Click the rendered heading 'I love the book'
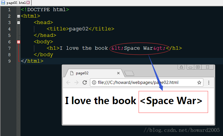The image size is (223, 136). point(101,101)
